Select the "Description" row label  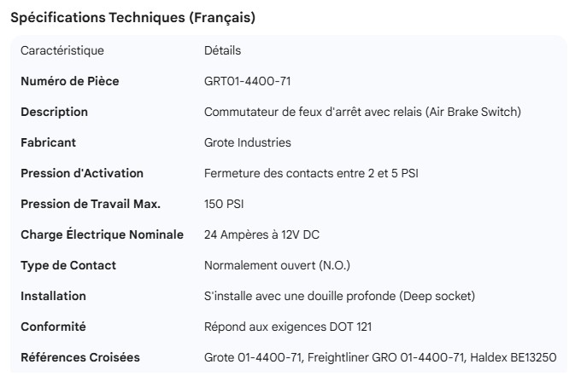click(54, 113)
